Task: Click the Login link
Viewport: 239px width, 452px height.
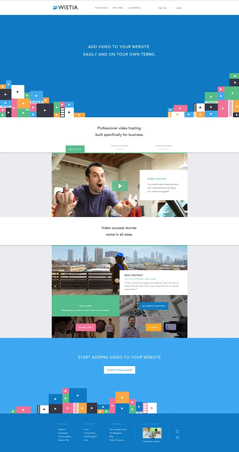Action: (179, 8)
